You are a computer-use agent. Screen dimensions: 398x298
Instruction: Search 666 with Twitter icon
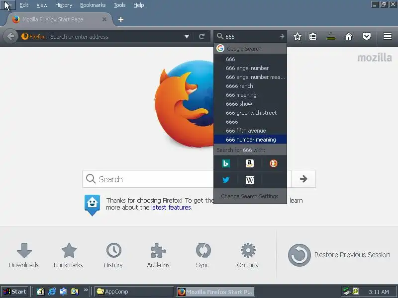point(226,180)
